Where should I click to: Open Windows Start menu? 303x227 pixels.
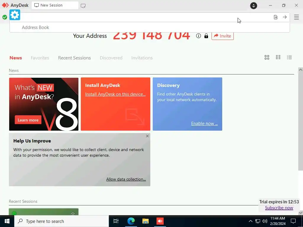[7, 221]
